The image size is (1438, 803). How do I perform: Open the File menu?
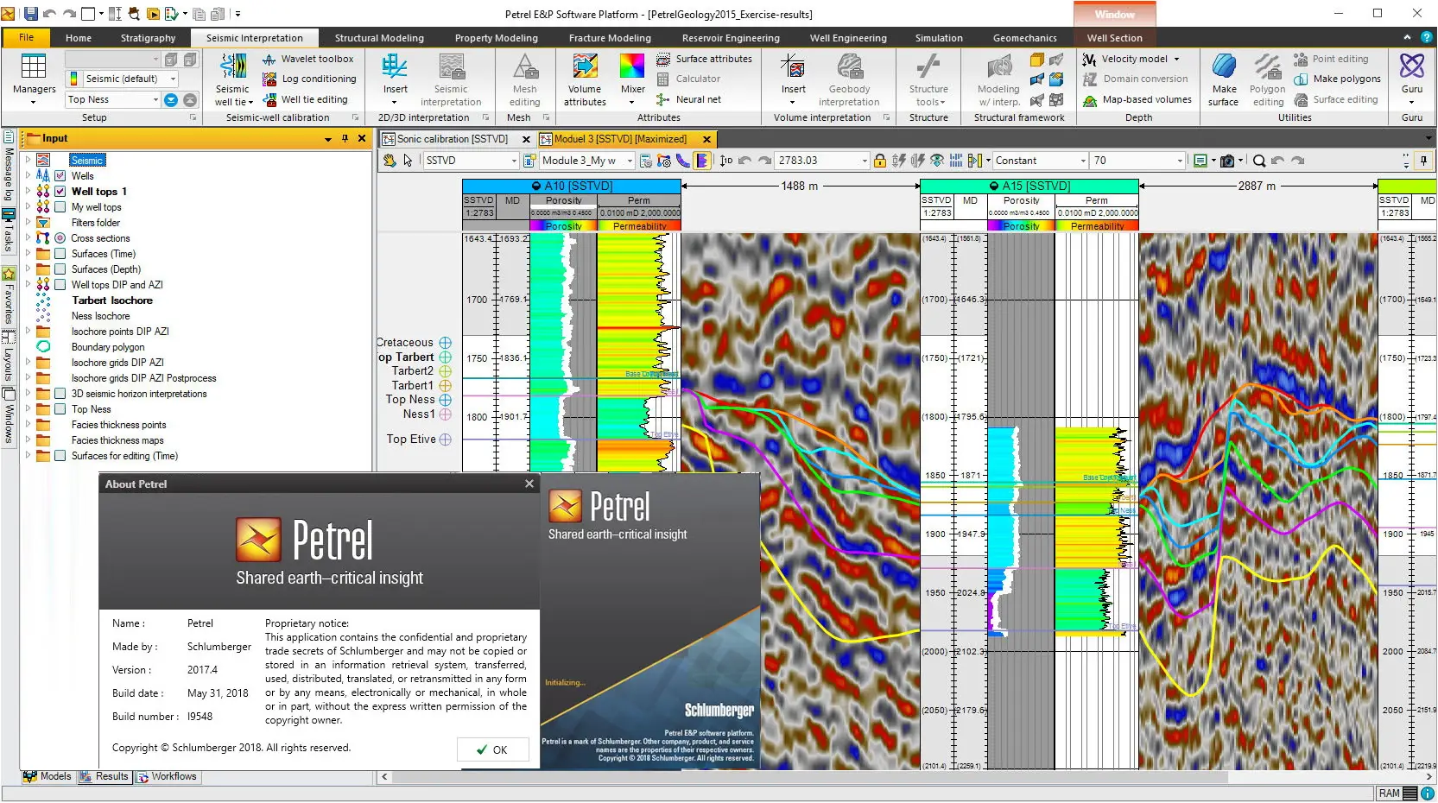(x=26, y=38)
